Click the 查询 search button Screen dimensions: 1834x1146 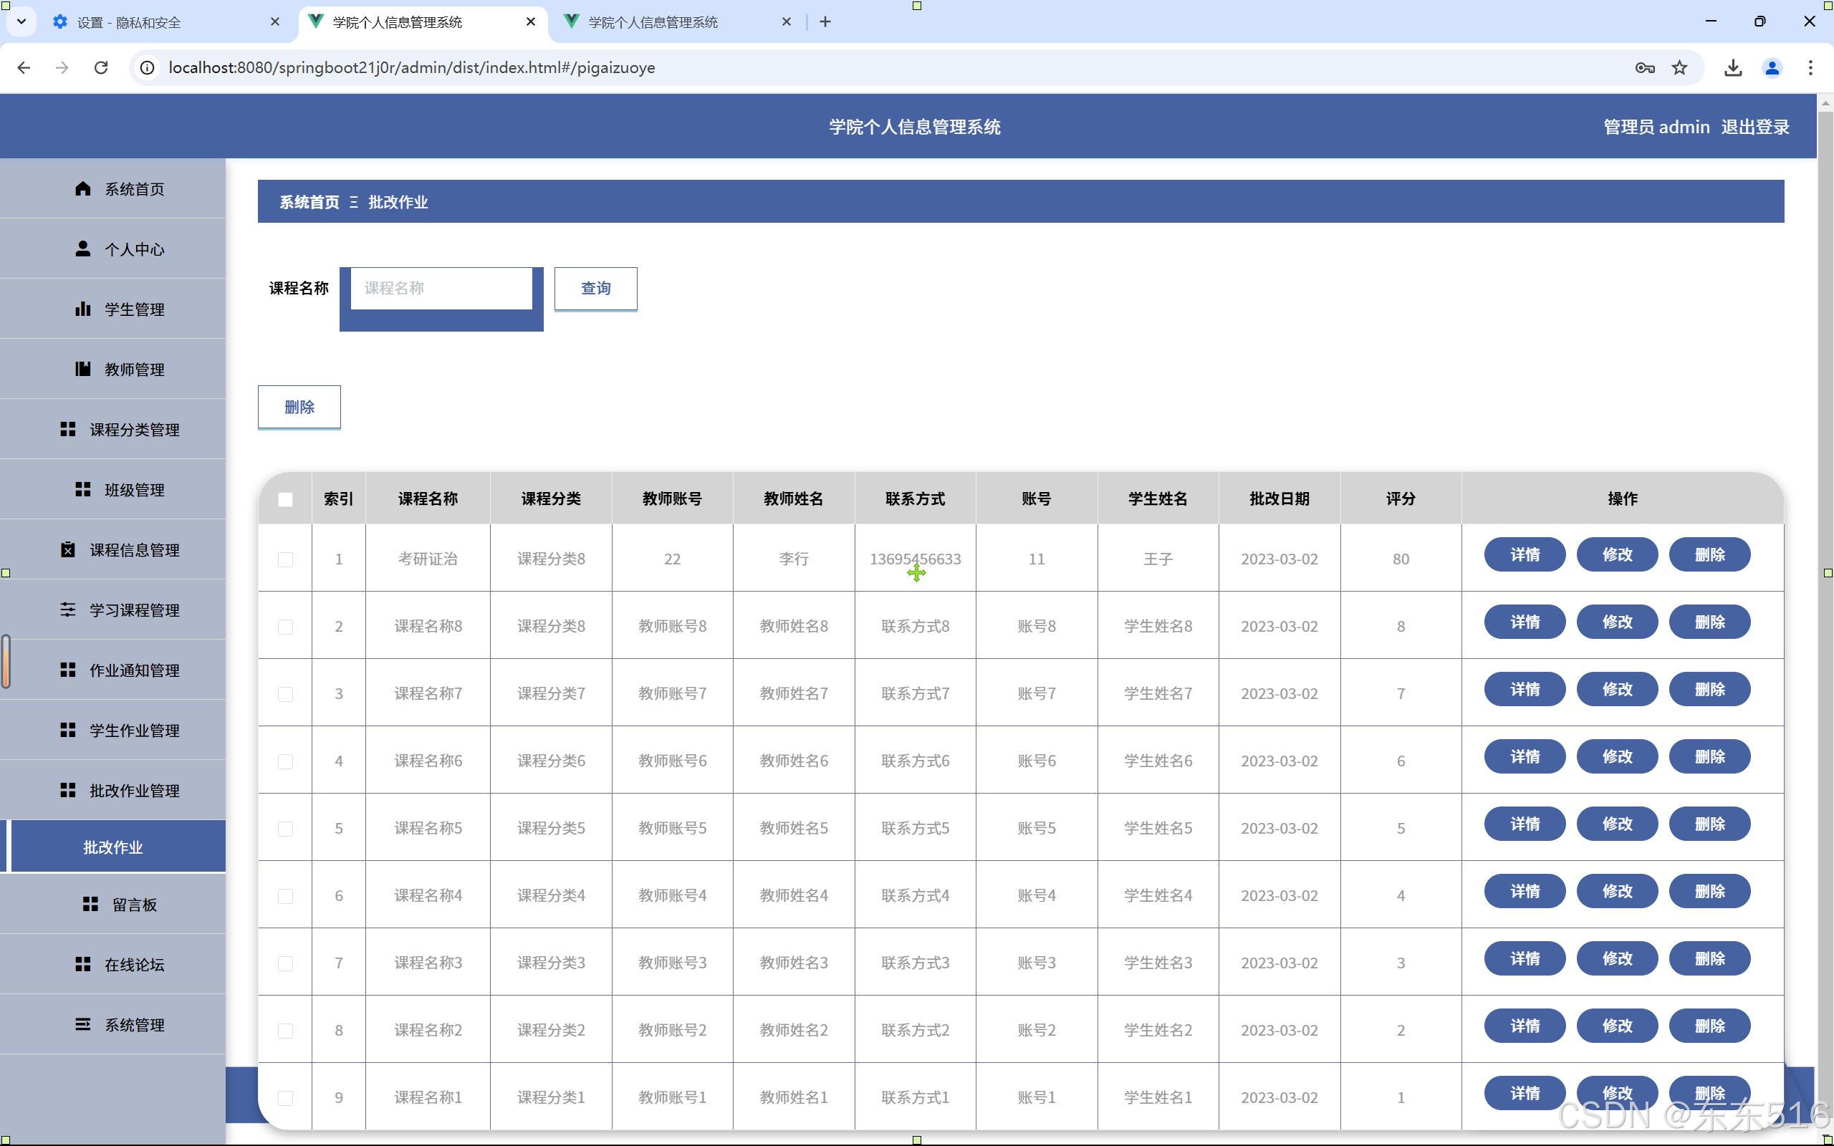(595, 288)
